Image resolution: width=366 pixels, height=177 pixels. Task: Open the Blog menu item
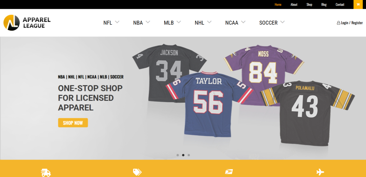point(324,5)
